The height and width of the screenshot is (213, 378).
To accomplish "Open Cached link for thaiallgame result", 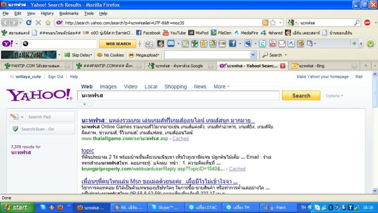I will 180,138.
